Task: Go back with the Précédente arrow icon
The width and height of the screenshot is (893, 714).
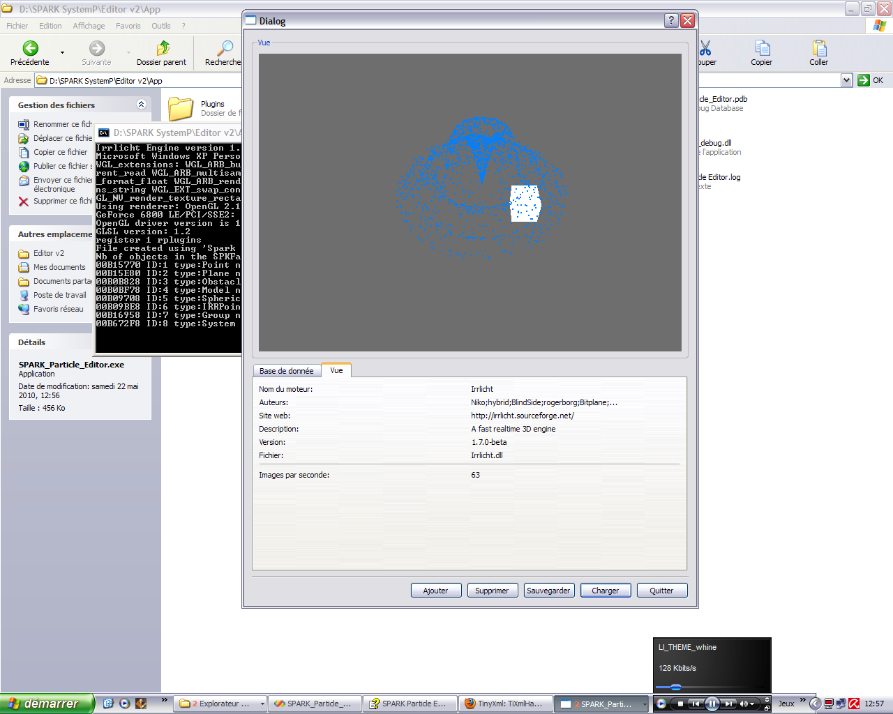Action: [30, 48]
